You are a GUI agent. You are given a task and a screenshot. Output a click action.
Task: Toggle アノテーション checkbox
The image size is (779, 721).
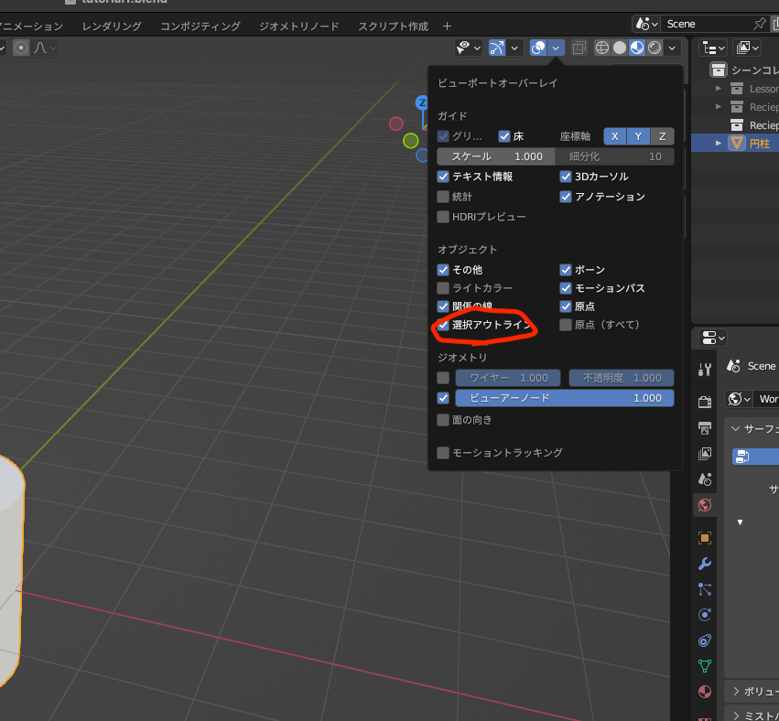point(566,197)
